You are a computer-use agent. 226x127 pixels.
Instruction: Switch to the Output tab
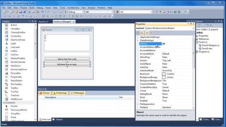pyautogui.click(x=58, y=119)
